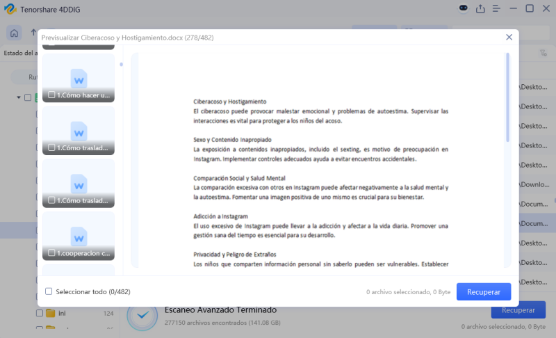556x338 pixels.
Task: Click the 'Comparación Social y Salud Mental' heading
Action: pyautogui.click(x=239, y=178)
